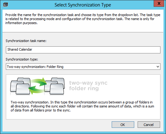
Task: Click the lower green arrow pointing left
Action: coord(36,90)
